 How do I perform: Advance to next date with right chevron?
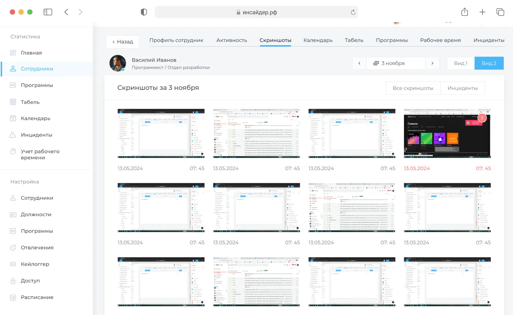(x=432, y=63)
